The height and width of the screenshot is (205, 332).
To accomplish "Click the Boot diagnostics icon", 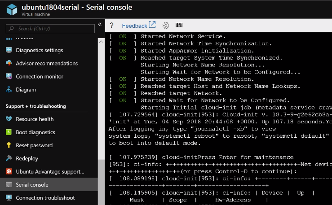I will (9, 132).
